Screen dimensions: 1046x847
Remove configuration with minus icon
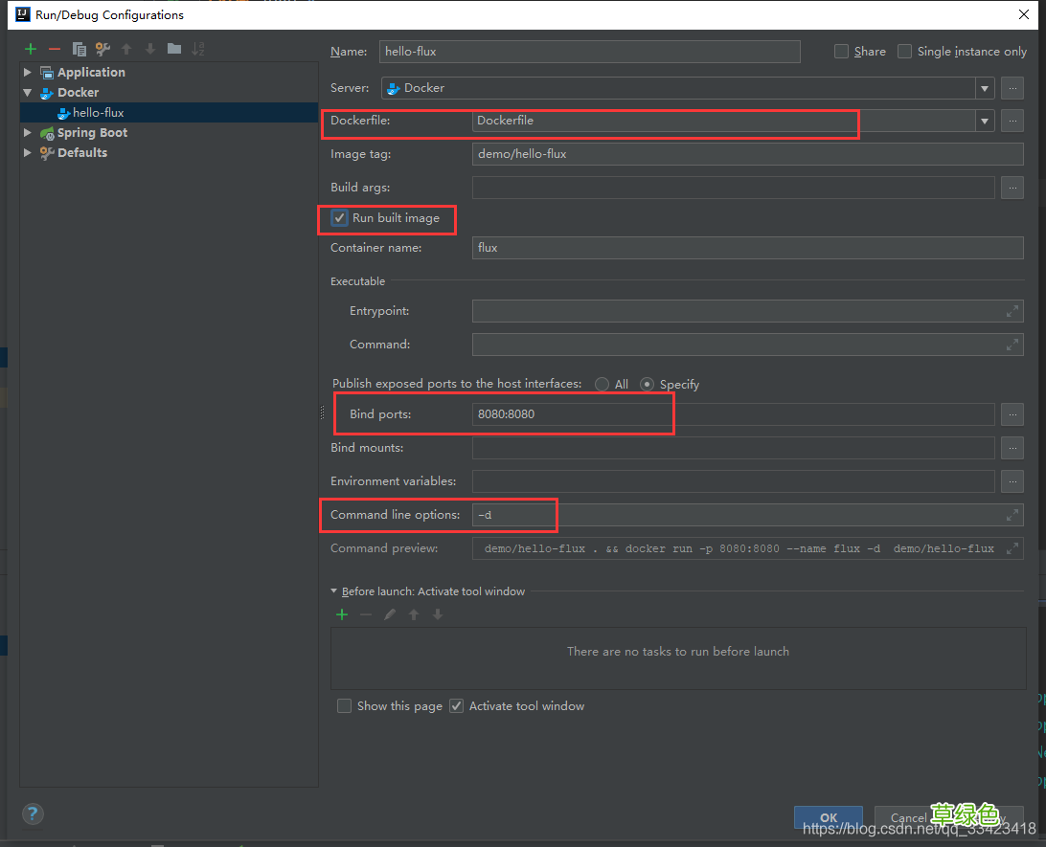click(x=55, y=49)
